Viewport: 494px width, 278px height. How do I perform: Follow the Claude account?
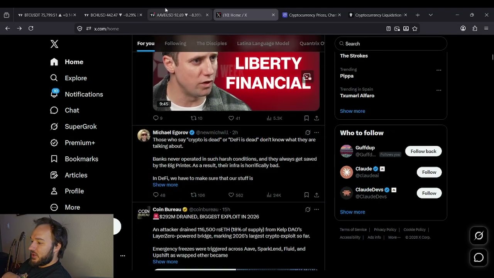[429, 172]
